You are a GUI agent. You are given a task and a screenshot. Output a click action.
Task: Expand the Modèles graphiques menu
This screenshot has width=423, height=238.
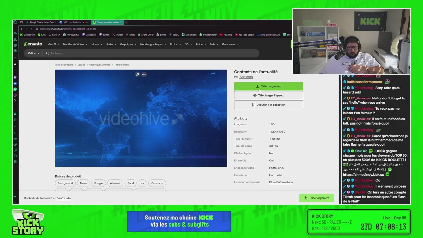coord(153,44)
